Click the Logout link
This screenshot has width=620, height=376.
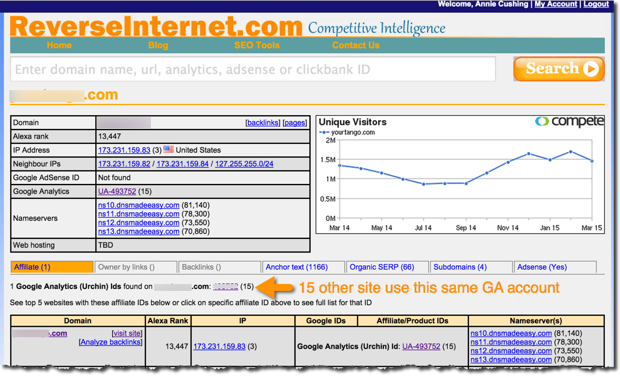point(596,4)
